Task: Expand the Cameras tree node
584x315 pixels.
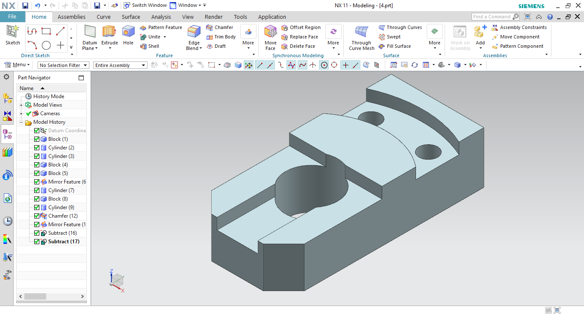Action: pos(21,114)
